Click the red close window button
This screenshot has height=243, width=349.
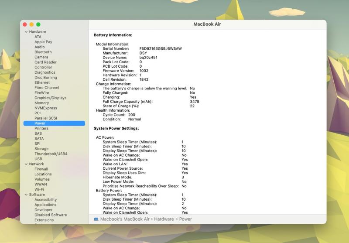[x=25, y=24]
